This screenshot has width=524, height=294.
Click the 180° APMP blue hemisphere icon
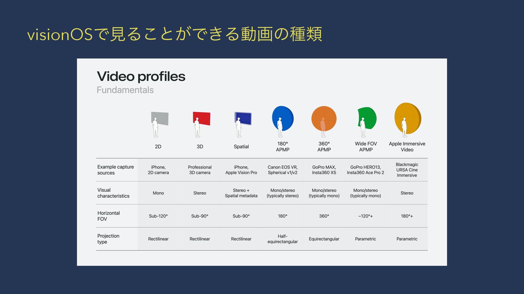pos(283,121)
